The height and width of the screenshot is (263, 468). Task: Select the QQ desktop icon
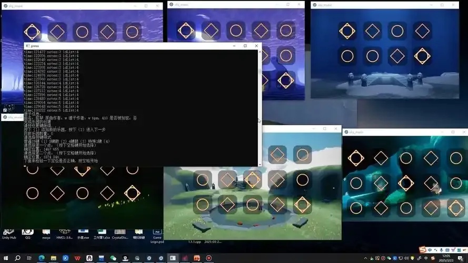pos(27,234)
